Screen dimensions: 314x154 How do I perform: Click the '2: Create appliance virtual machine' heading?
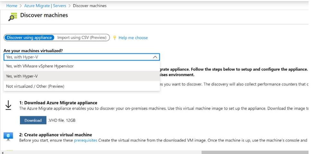[x=56, y=135]
